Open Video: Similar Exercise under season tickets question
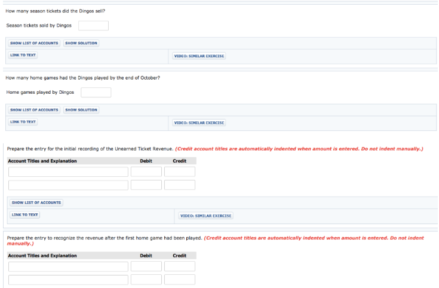The image size is (439, 288). (x=199, y=56)
